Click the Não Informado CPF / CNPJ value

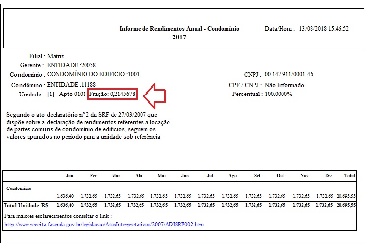[284, 85]
